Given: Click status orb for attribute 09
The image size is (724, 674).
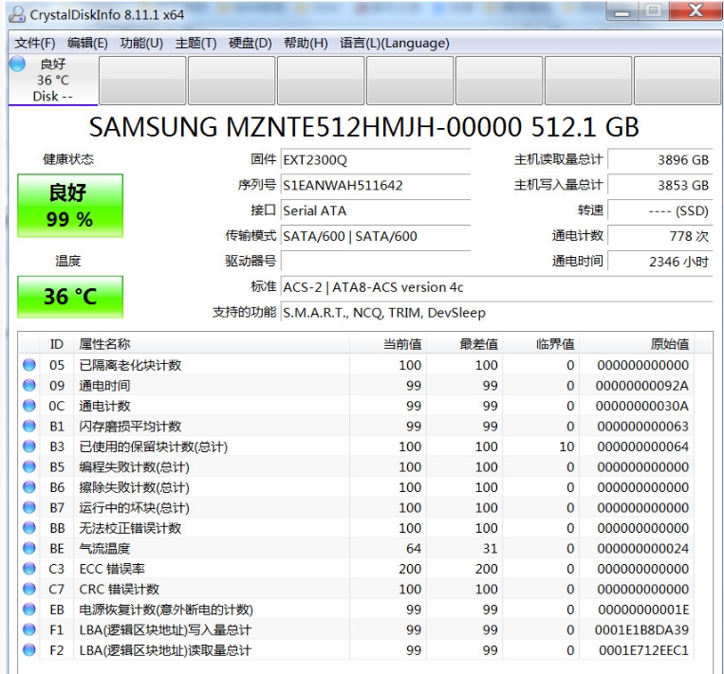Looking at the screenshot, I should point(29,385).
